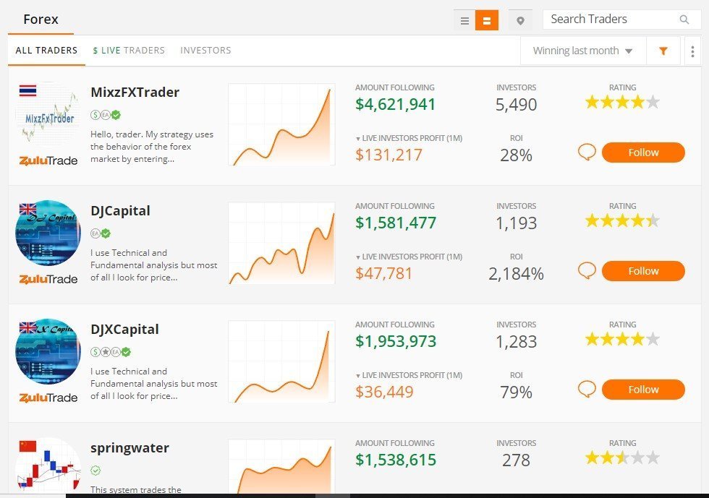
Task: Follow MixzFXTrader
Action: pyautogui.click(x=643, y=153)
